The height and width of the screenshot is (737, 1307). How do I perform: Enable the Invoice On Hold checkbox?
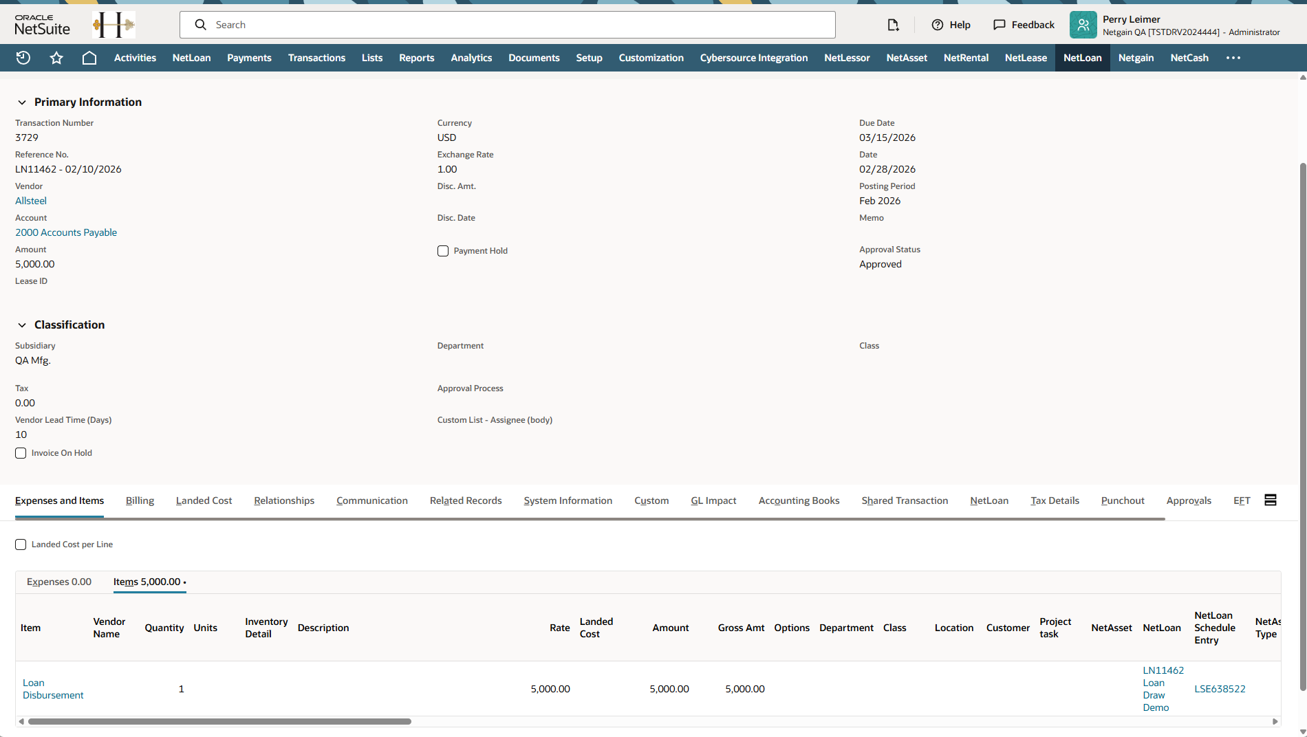point(21,453)
